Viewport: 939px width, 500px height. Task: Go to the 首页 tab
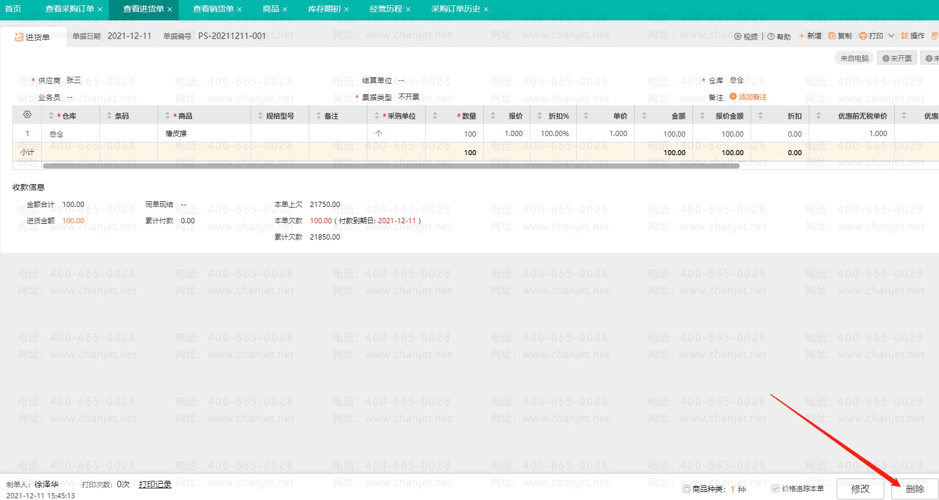[x=13, y=9]
